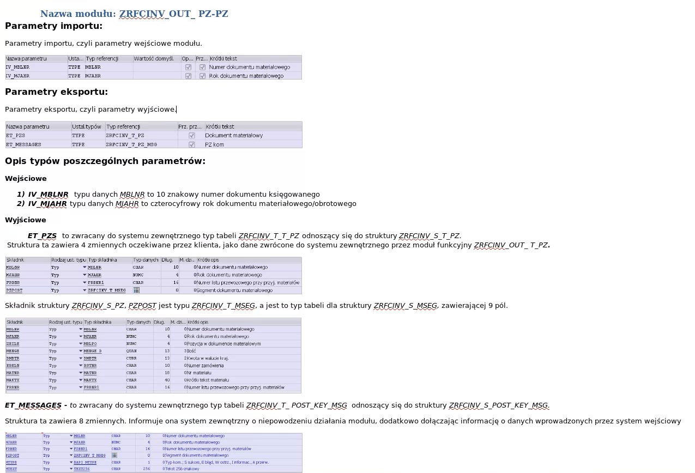The width and height of the screenshot is (695, 473).
Task: Click the 'Nazwa modułu' title heading
Action: point(134,14)
